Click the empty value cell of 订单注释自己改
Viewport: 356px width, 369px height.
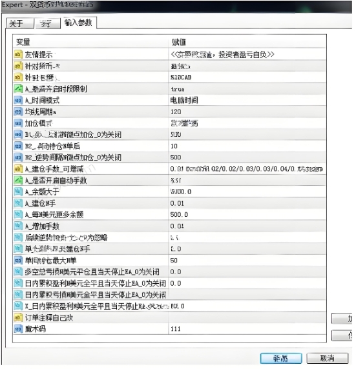[x=248, y=318]
